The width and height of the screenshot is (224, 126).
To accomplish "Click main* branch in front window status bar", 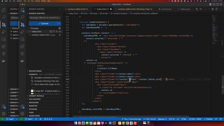I will point(29,119).
